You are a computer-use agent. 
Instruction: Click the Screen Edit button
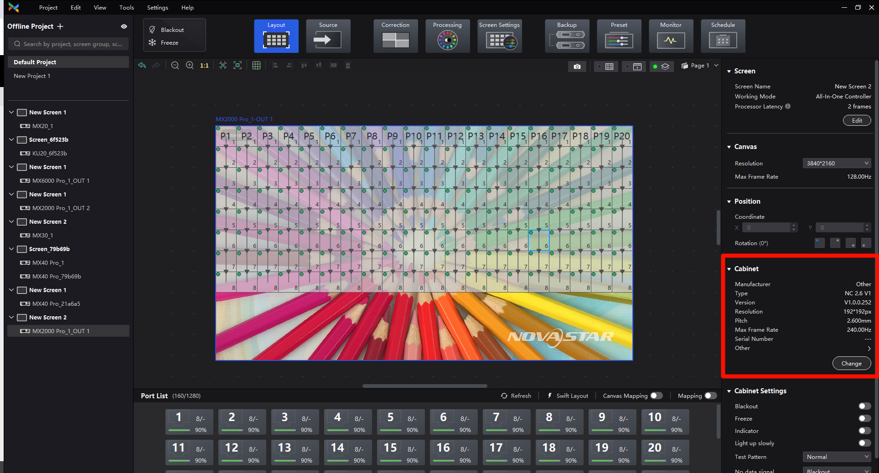pyautogui.click(x=857, y=120)
